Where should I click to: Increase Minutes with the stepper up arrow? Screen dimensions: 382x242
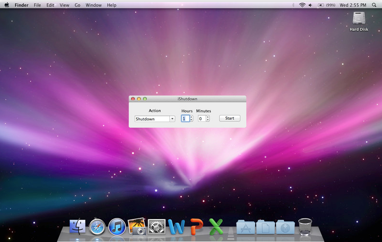click(208, 117)
